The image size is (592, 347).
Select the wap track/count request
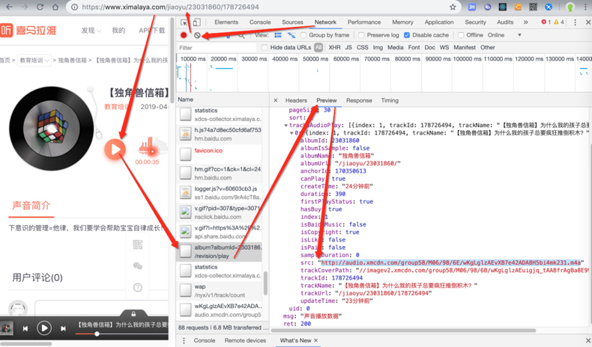219,291
